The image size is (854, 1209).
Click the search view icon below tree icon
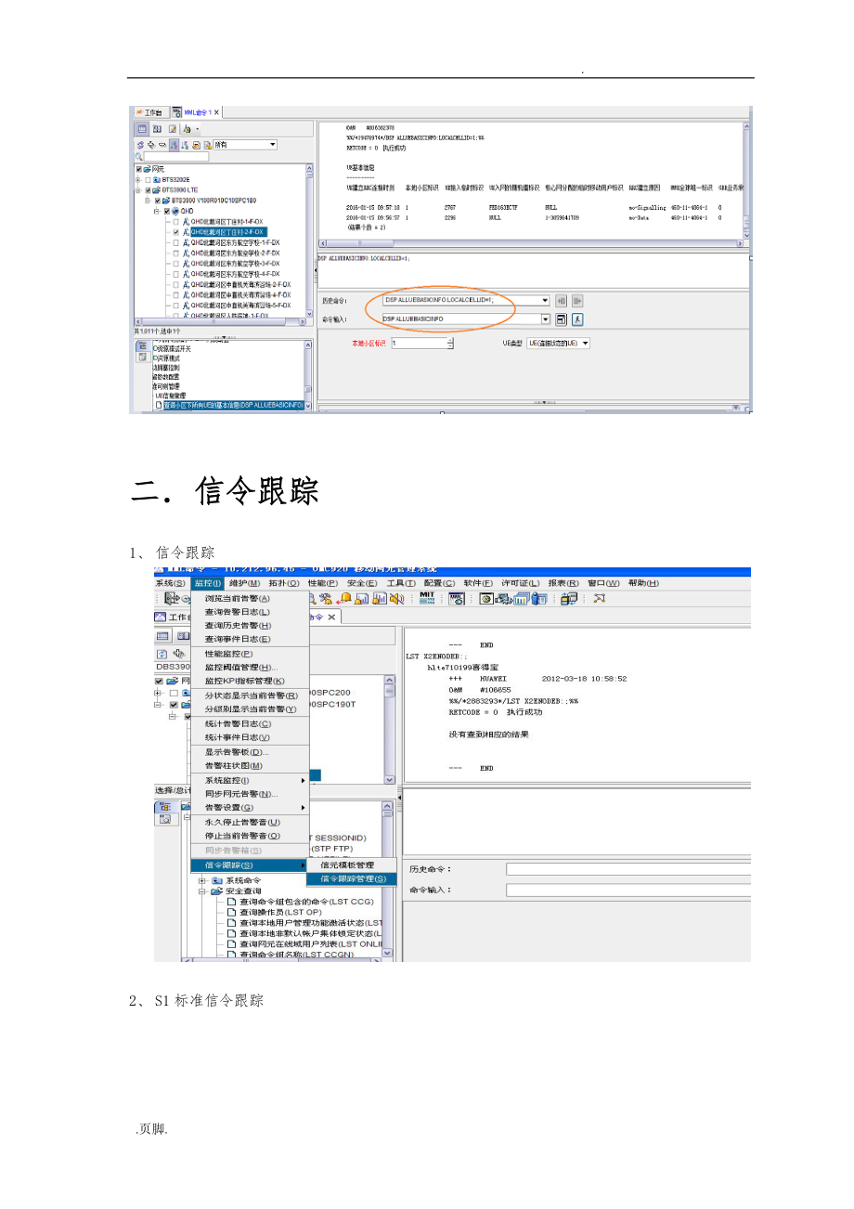142,357
